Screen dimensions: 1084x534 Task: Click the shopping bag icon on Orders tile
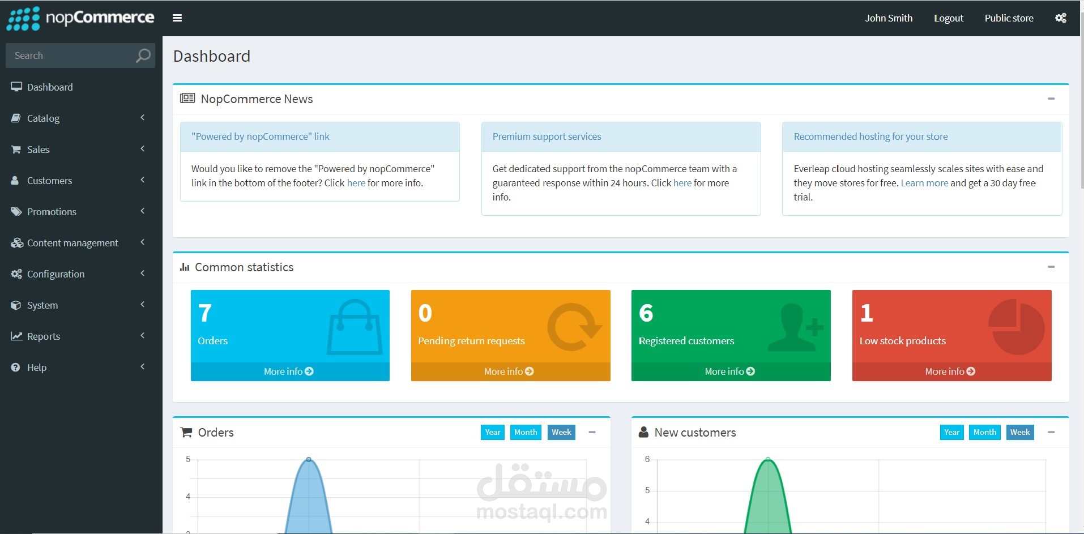[355, 327]
